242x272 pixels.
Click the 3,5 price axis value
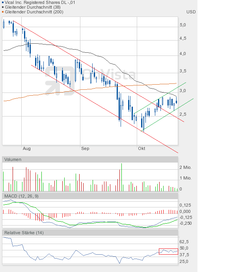[182, 71]
